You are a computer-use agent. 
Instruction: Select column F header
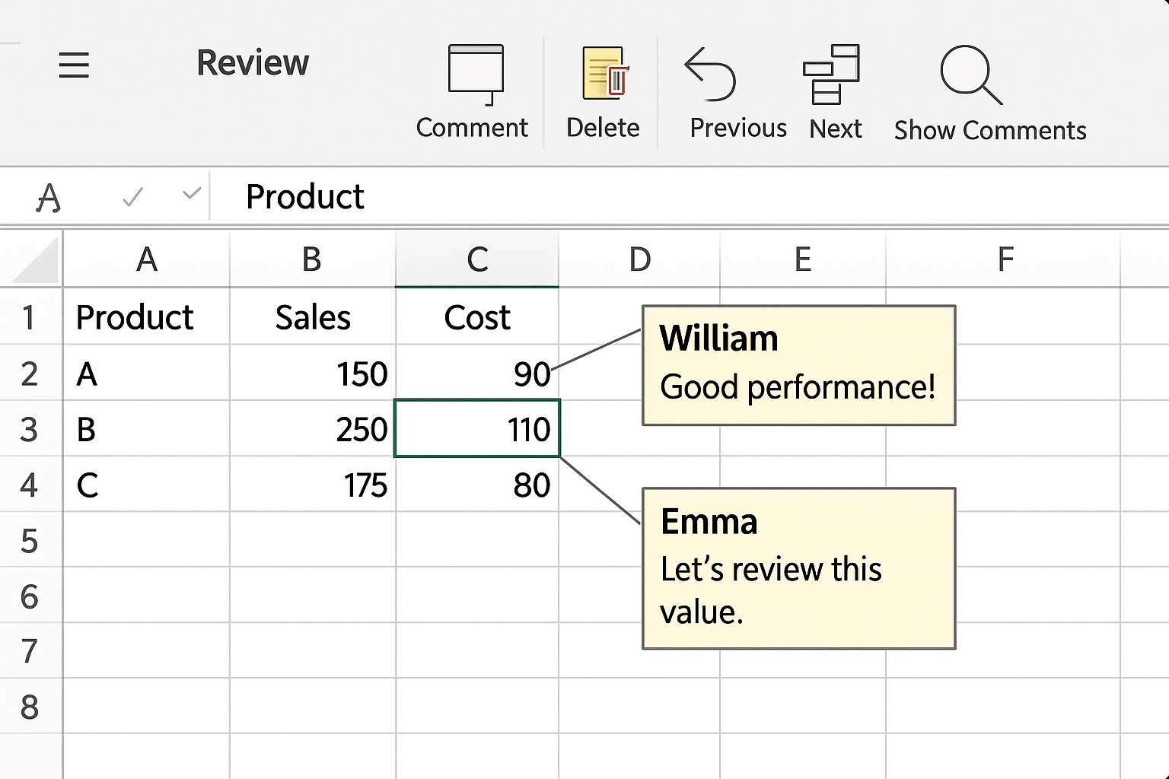pos(1005,259)
